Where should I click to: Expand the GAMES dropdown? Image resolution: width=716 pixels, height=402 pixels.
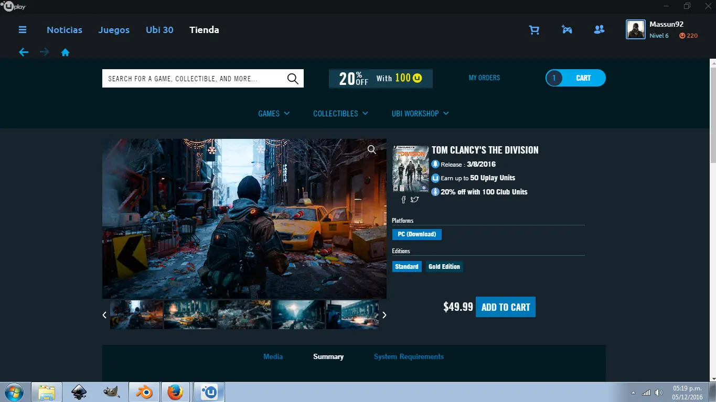[274, 114]
